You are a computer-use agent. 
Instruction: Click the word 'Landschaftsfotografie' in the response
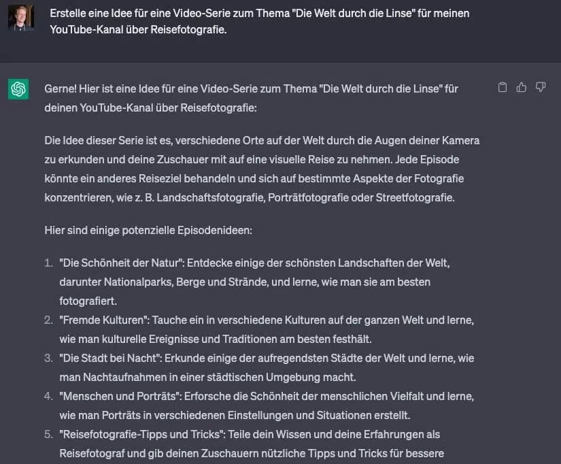coord(210,197)
